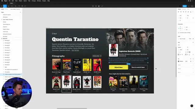Click the align top icon in Design panel
Image resolution: width=195 pixels, height=109 pixels.
tap(186, 12)
